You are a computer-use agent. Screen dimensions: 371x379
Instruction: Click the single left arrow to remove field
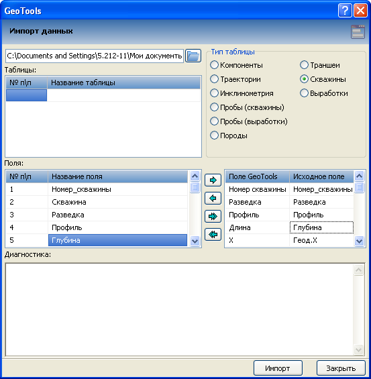213,198
